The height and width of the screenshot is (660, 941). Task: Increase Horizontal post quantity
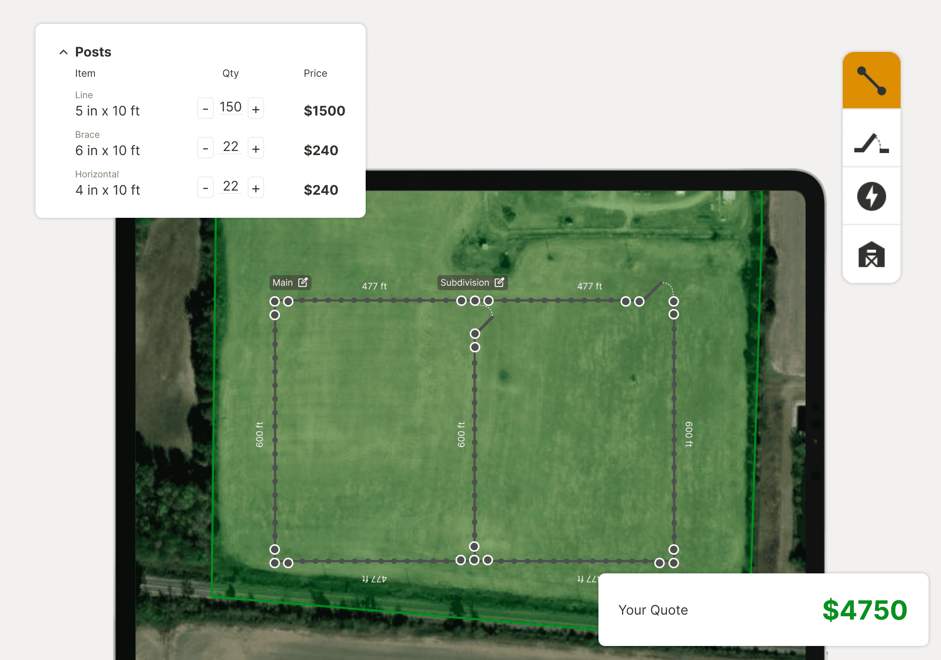[256, 188]
